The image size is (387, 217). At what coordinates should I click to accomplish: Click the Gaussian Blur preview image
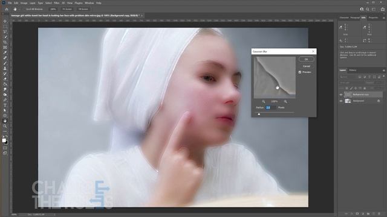pos(275,78)
